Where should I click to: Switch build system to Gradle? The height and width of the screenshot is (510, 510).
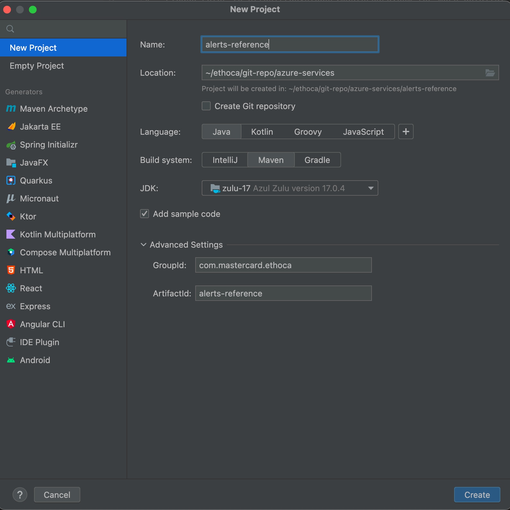tap(317, 160)
